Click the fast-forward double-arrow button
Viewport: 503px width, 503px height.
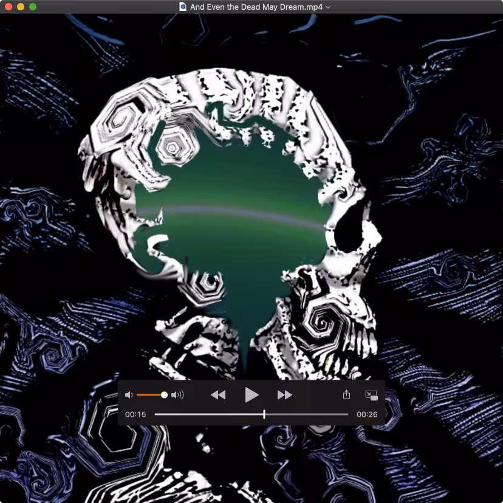click(x=284, y=395)
